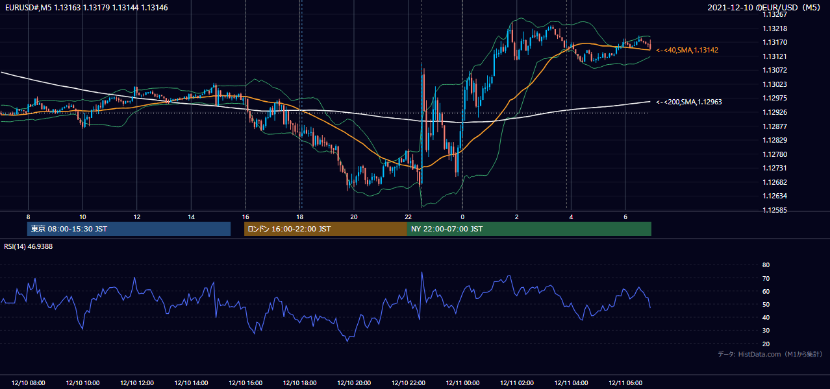830x389 pixels.
Task: Click the 12/11 02:00 time label
Action: 517,383
